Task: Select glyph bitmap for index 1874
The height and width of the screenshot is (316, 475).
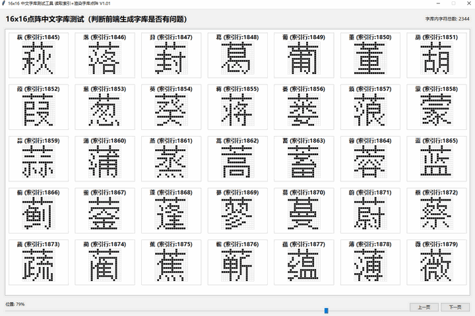Action: pyautogui.click(x=104, y=265)
